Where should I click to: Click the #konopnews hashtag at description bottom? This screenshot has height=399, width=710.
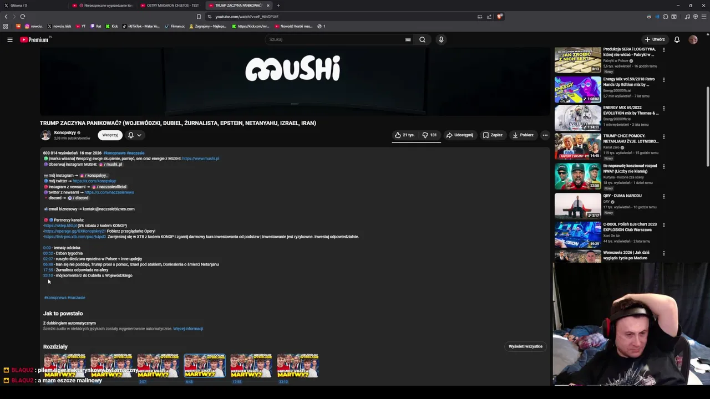55,298
